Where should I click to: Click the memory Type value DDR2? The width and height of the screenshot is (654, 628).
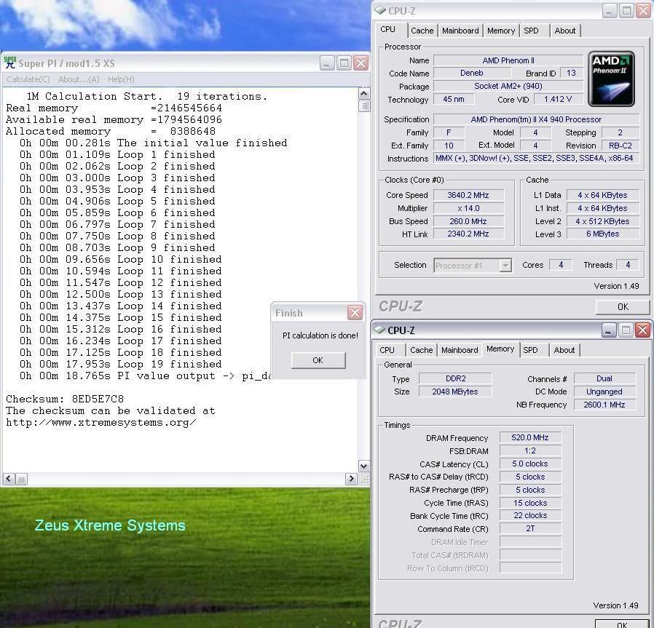455,378
